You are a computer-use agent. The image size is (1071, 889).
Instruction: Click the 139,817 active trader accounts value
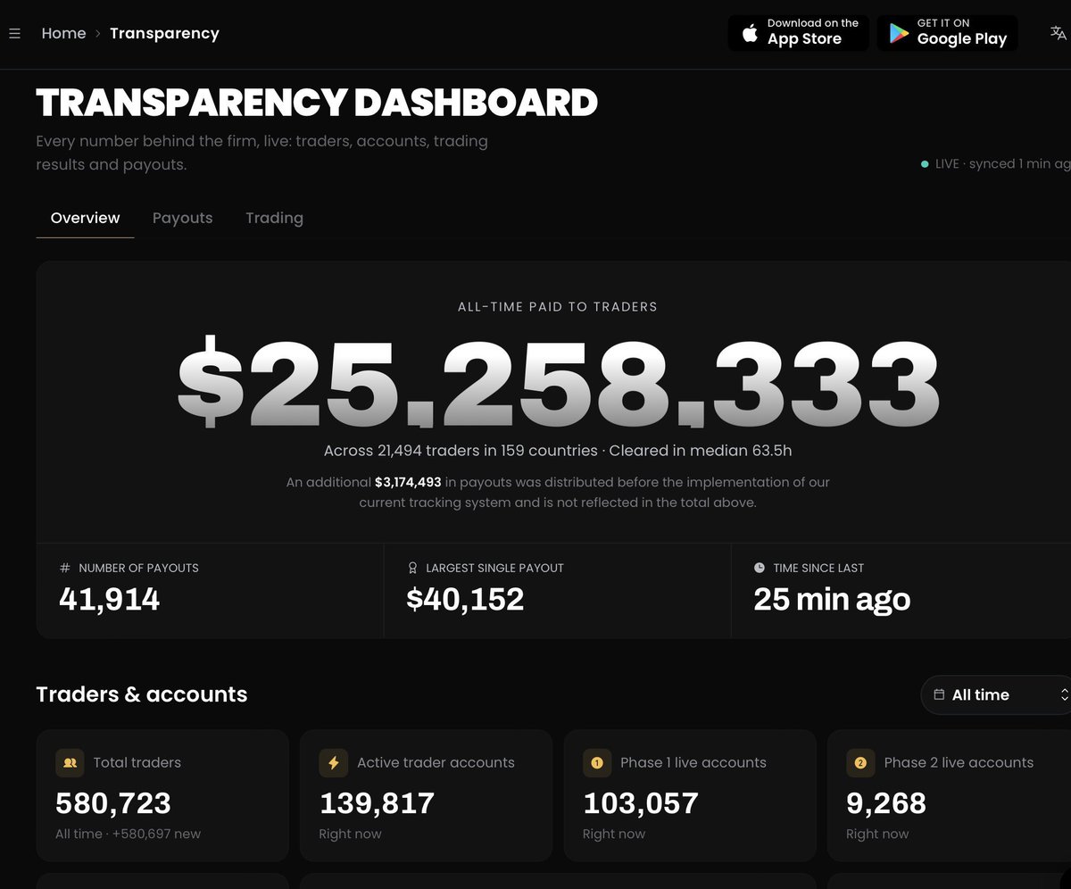(377, 803)
